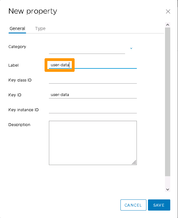Click the CANCEL button
Viewport: 178px width, 218px height.
click(133, 205)
